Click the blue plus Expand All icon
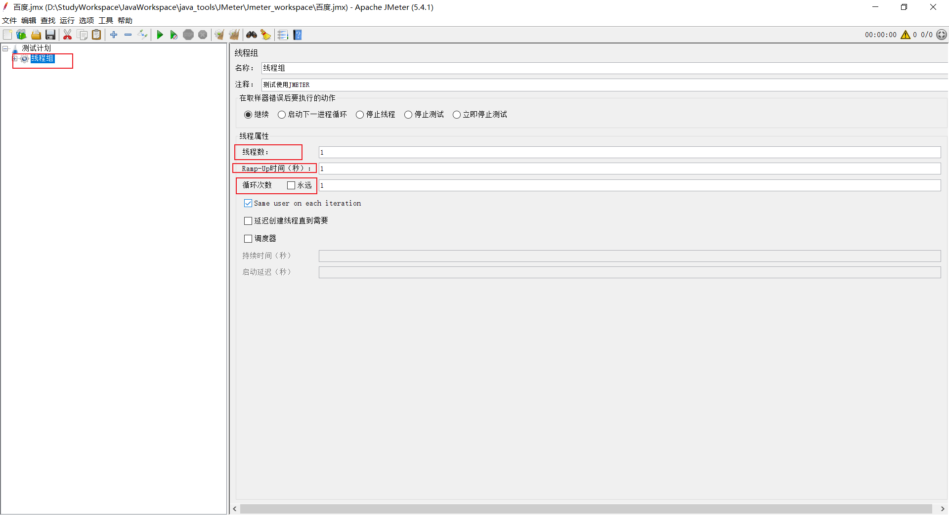 (x=114, y=35)
